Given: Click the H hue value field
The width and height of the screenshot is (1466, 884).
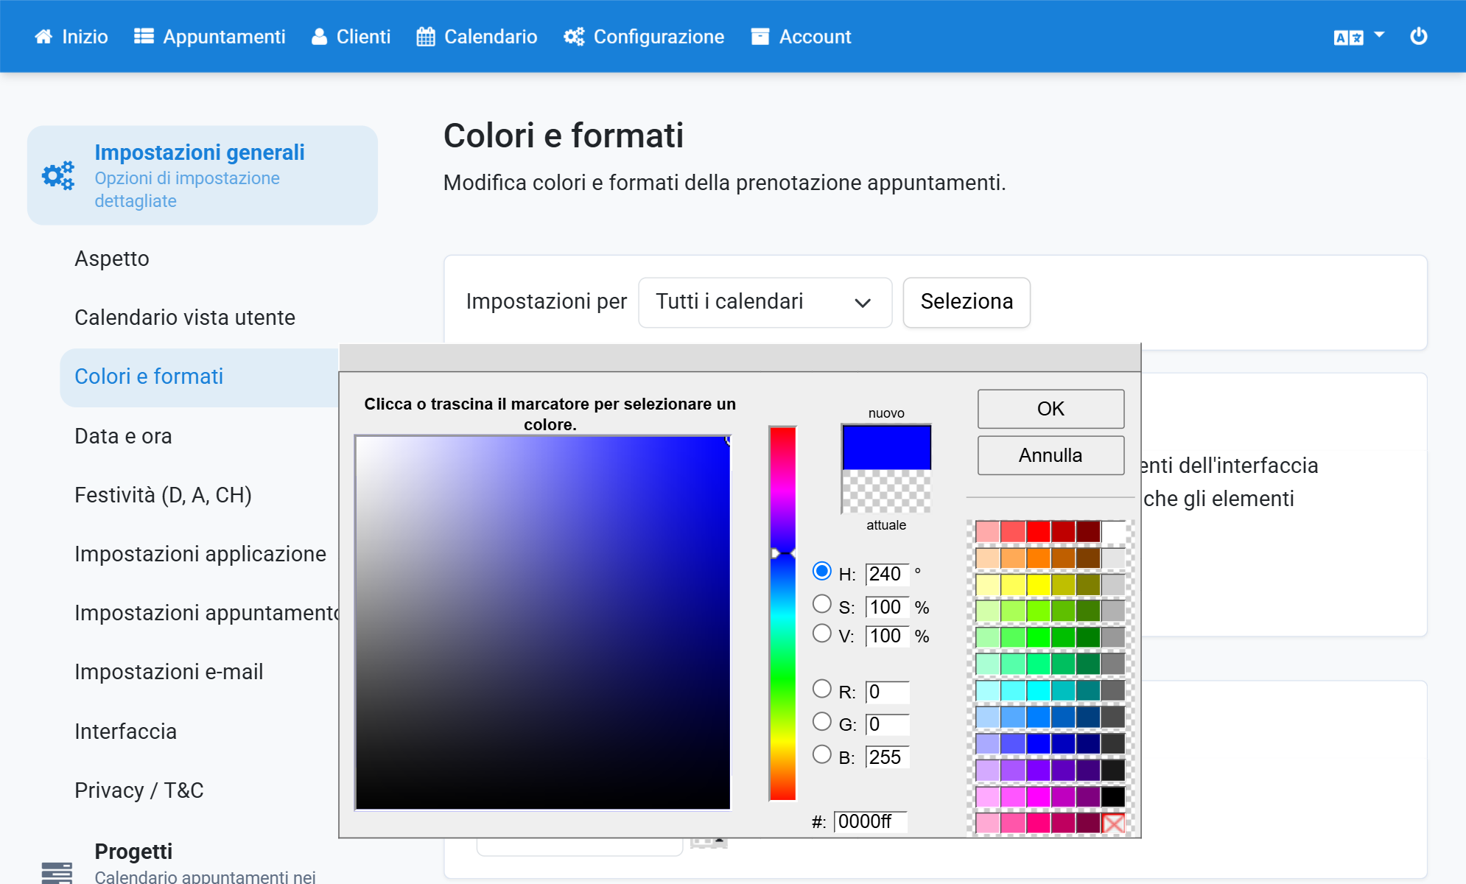Looking at the screenshot, I should point(887,574).
